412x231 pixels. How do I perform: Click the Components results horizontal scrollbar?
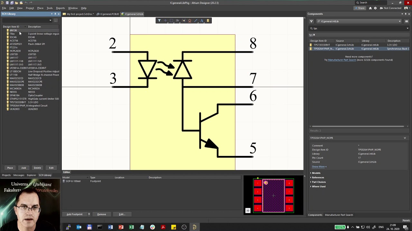click(357, 126)
